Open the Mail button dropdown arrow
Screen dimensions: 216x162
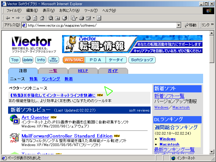pos(77,18)
